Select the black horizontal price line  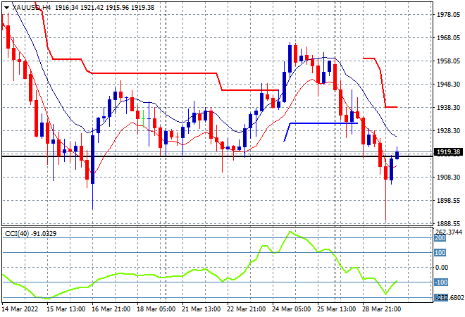(217, 156)
